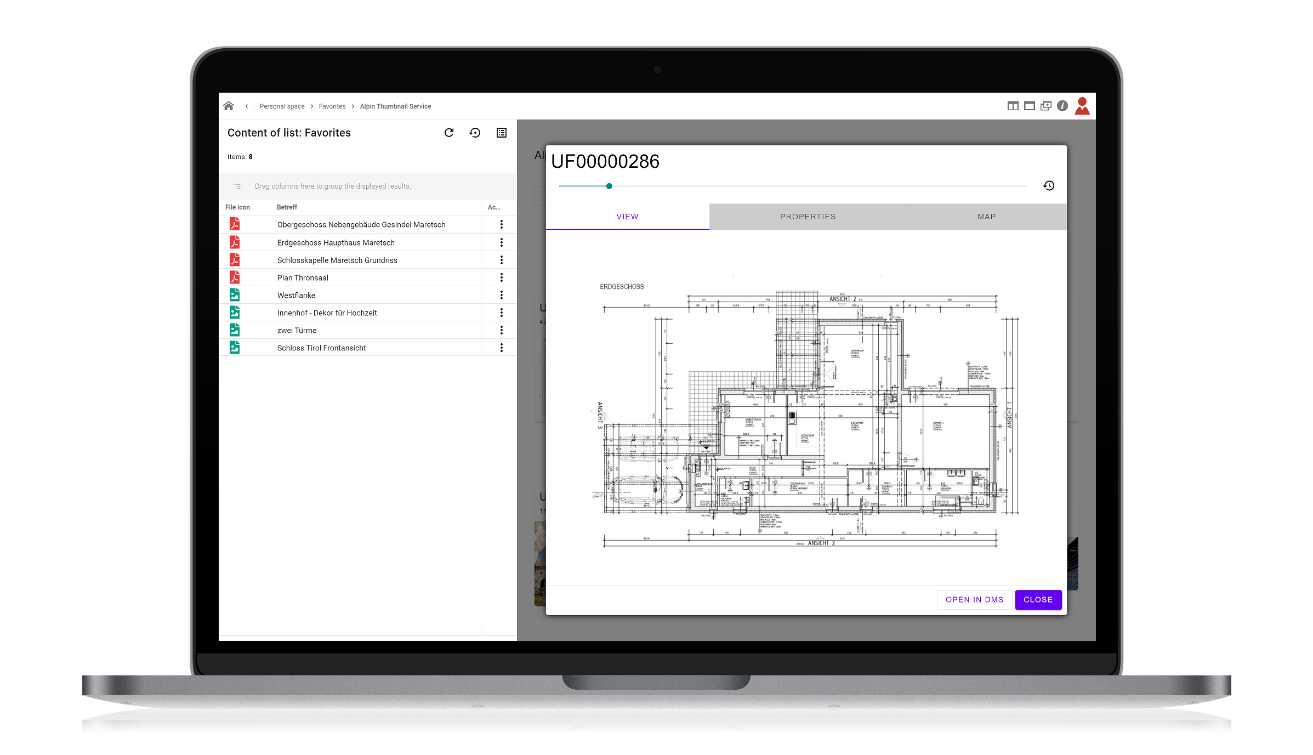Select Schlosskapelle Maretsch Grundriss file
The width and height of the screenshot is (1313, 755).
coord(337,260)
